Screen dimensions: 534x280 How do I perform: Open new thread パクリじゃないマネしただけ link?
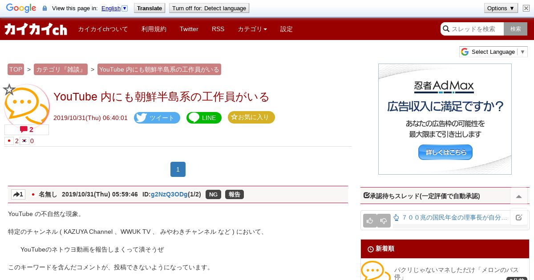coord(456,273)
